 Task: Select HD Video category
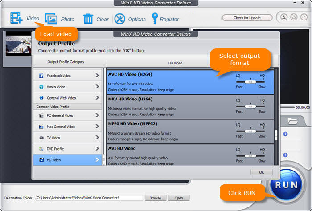point(67,160)
